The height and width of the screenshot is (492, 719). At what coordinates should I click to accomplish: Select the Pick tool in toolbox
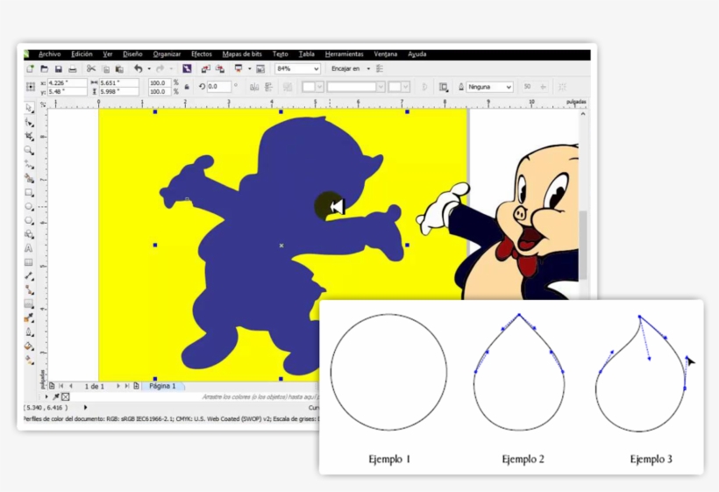point(29,108)
